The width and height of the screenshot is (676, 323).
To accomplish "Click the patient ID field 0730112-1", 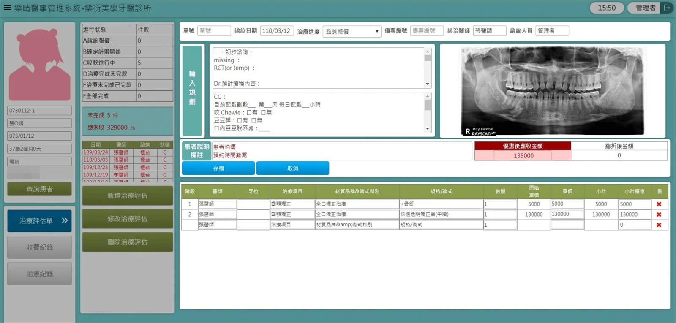I will click(39, 111).
